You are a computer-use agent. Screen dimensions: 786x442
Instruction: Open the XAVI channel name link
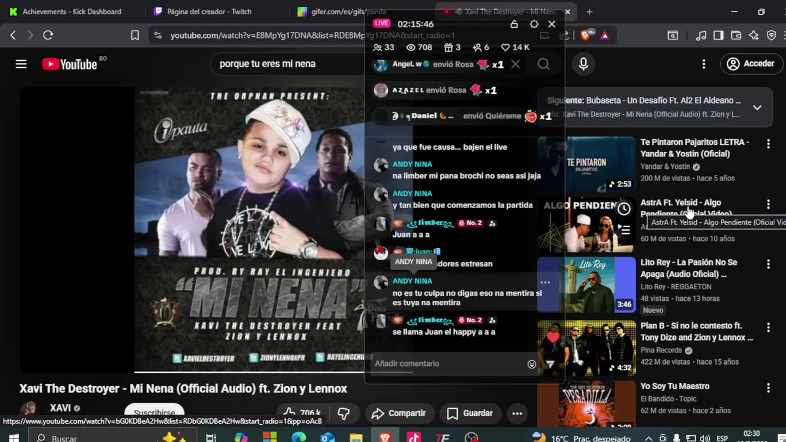pos(60,408)
